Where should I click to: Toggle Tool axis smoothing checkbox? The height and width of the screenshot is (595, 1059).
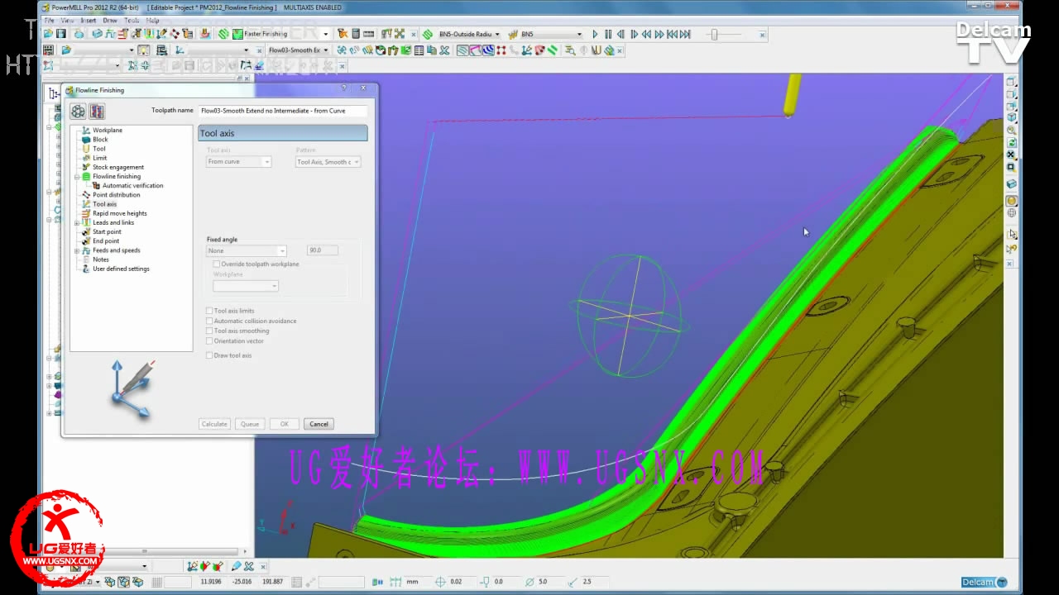coord(209,331)
